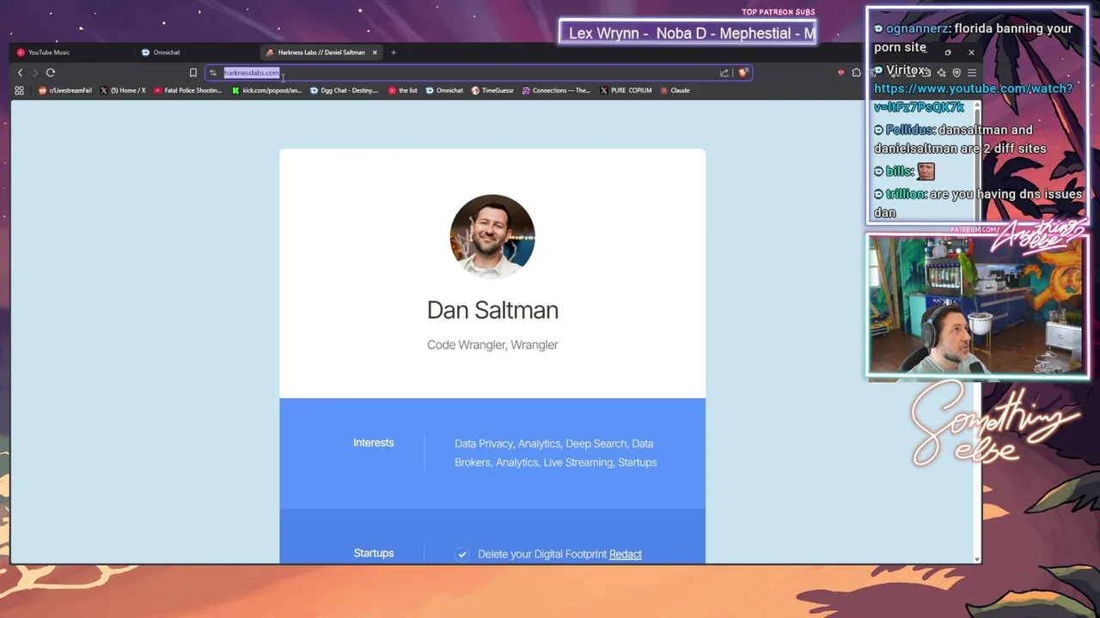Viewport: 1100px width, 618px height.
Task: Open the TimeGuessr bookmark
Action: click(x=492, y=90)
